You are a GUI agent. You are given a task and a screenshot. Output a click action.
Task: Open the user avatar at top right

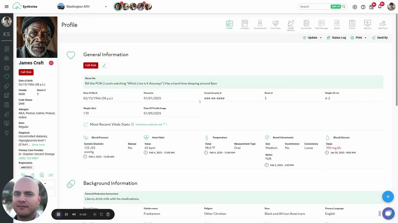tap(391, 7)
